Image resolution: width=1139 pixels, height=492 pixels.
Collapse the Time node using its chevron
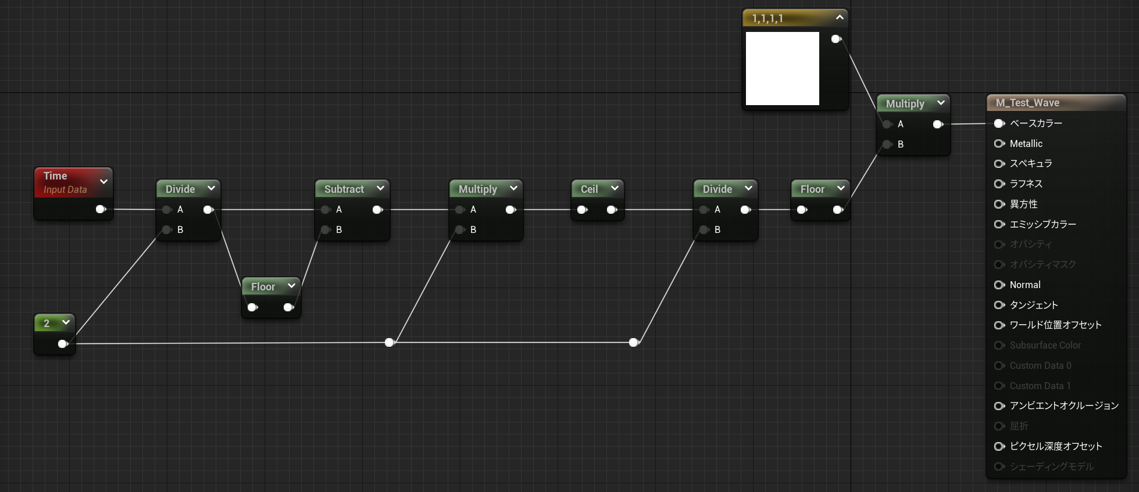(x=103, y=182)
